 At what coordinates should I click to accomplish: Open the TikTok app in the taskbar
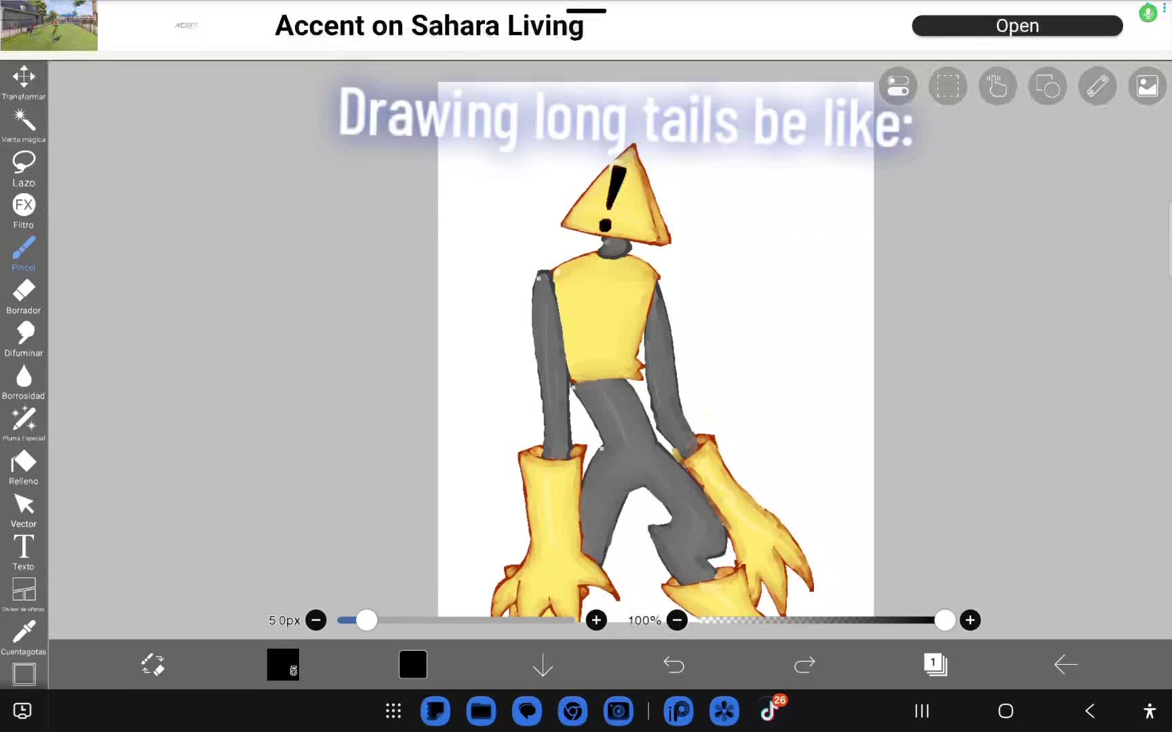point(769,710)
